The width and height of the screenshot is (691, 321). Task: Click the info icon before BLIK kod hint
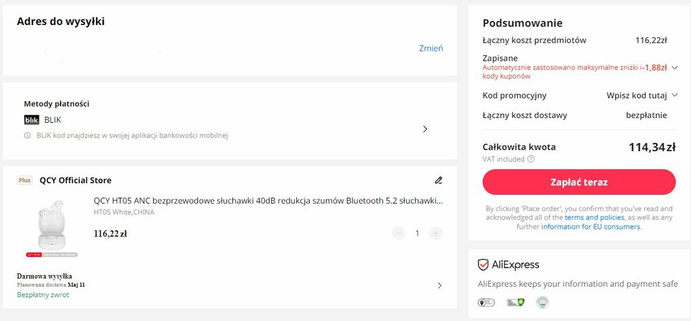point(27,136)
